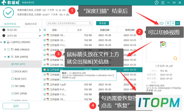Switch to the 按路径查看 tab
This screenshot has width=184, height=112.
point(31,24)
